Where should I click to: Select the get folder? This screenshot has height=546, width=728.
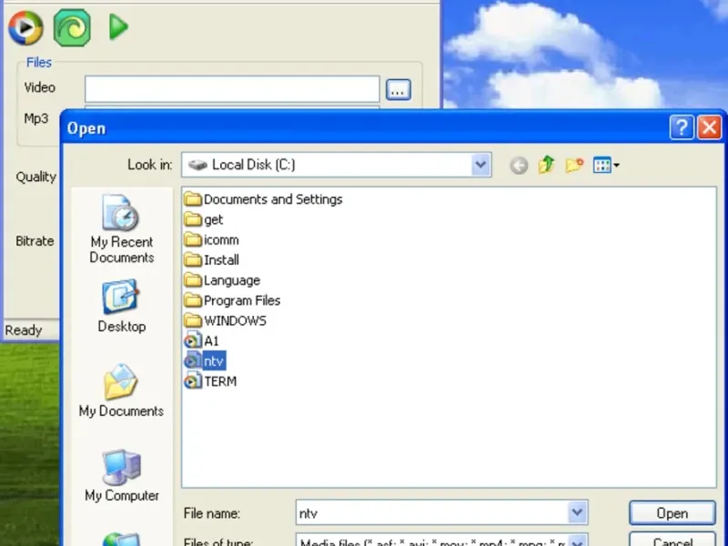pyautogui.click(x=203, y=219)
